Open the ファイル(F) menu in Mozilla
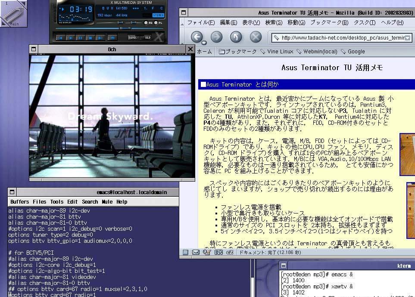 pyautogui.click(x=201, y=22)
